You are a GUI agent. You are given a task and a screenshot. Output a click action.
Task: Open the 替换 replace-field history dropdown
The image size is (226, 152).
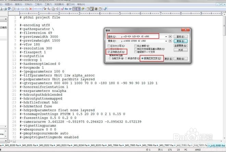(x=166, y=41)
